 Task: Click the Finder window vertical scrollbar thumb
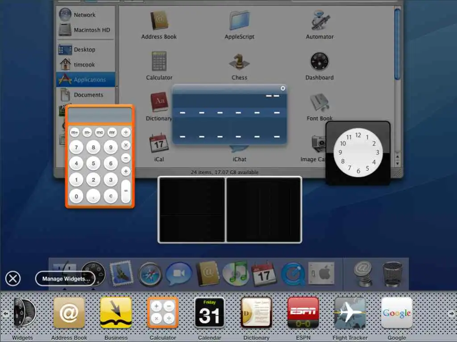(x=397, y=44)
